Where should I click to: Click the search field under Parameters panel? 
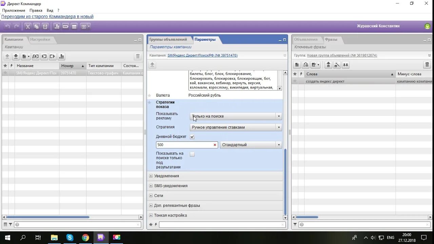(222, 224)
